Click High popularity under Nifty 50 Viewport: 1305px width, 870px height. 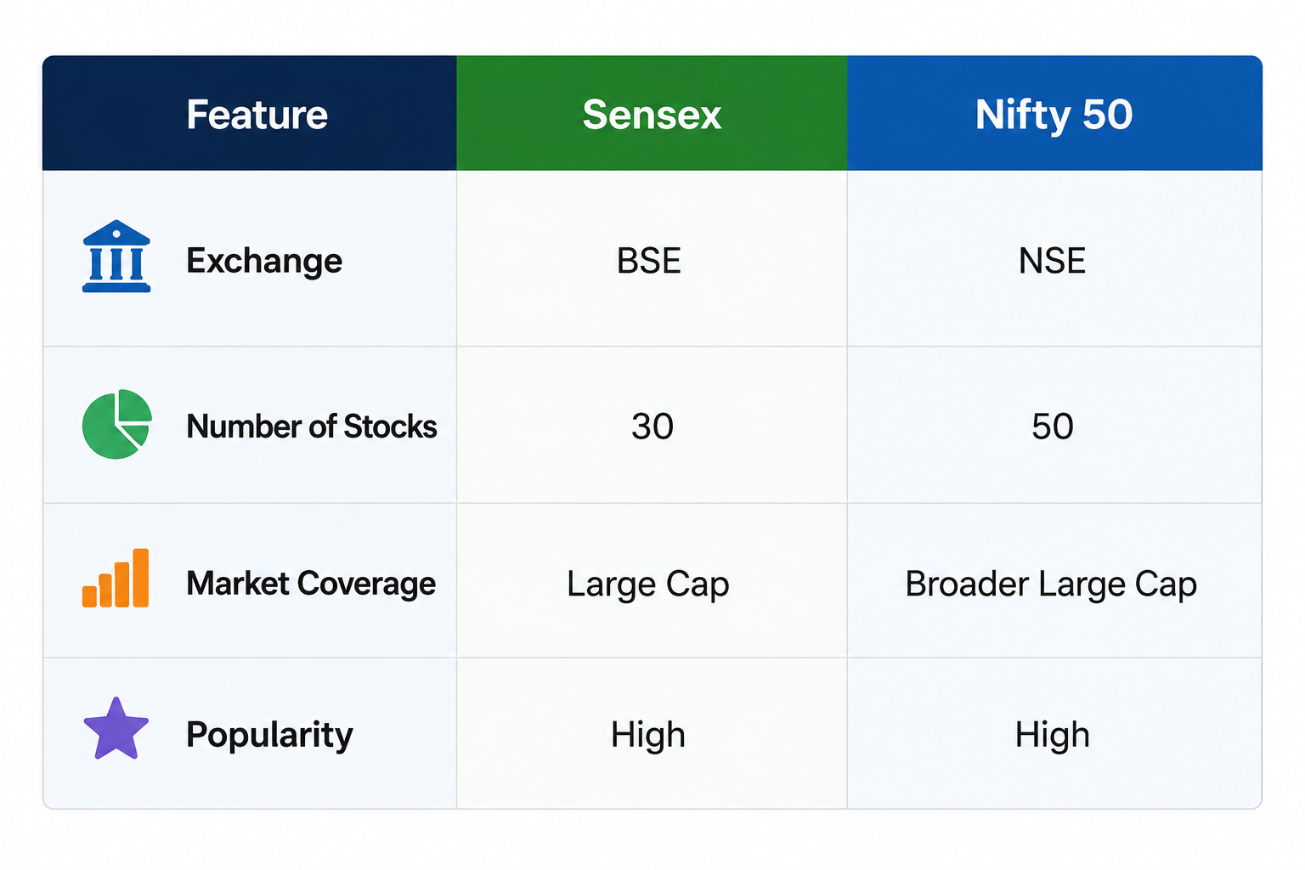pos(1053,735)
